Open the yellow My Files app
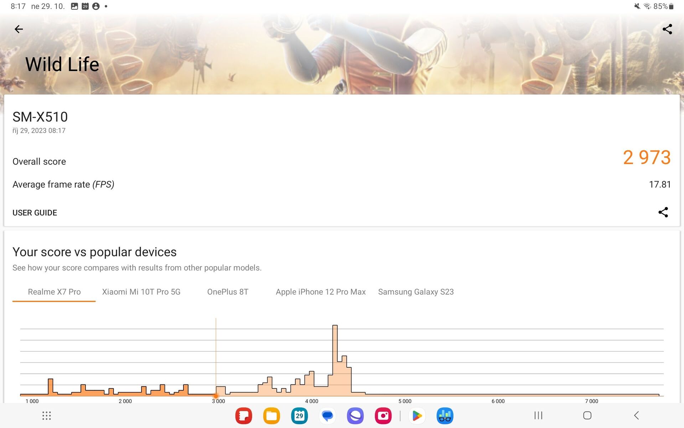 pyautogui.click(x=271, y=416)
